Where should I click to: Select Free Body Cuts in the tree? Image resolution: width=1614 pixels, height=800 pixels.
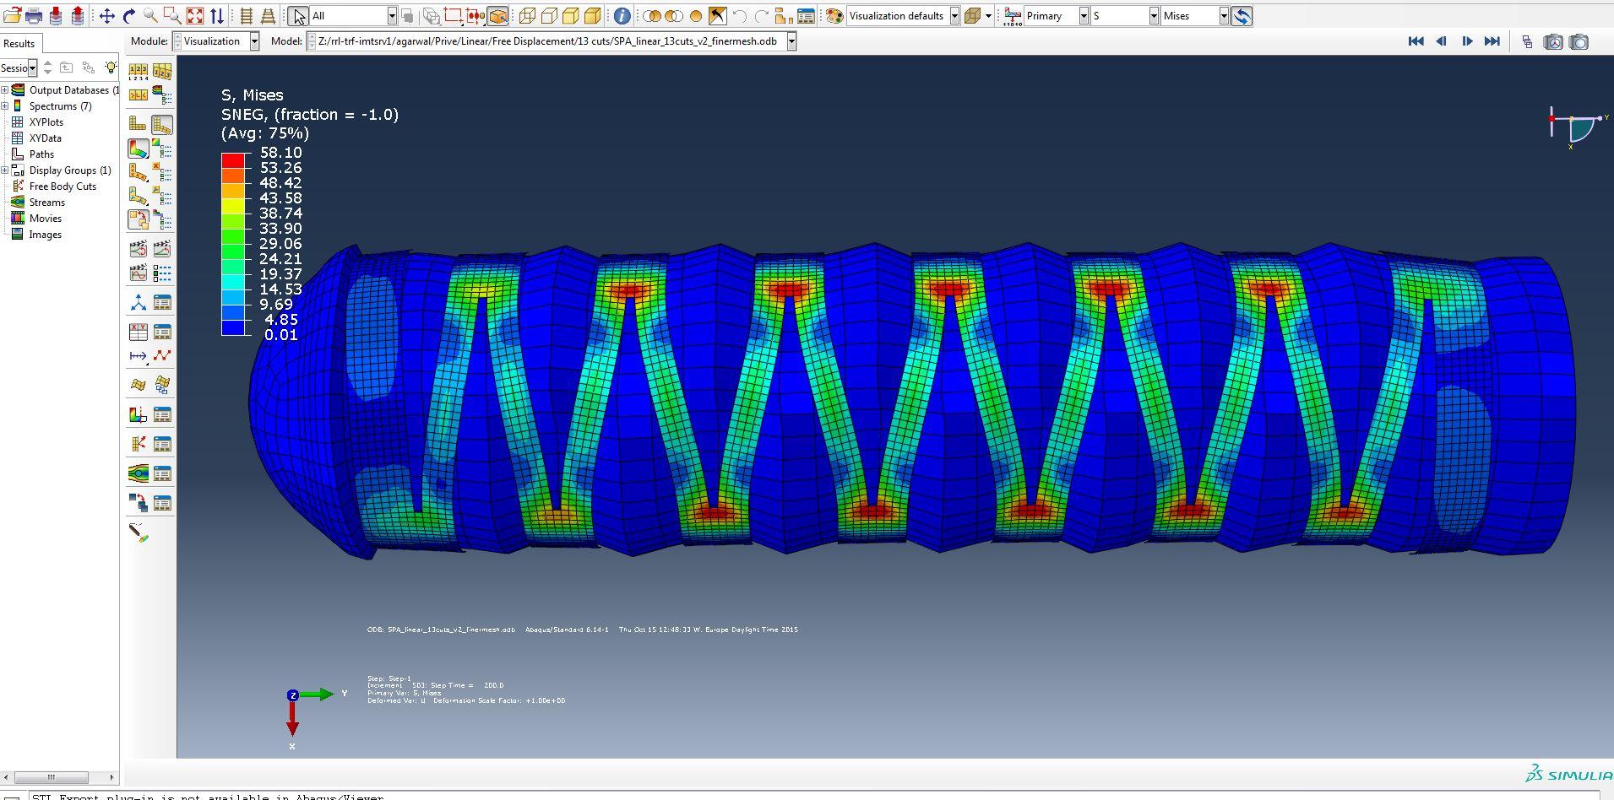click(x=62, y=186)
